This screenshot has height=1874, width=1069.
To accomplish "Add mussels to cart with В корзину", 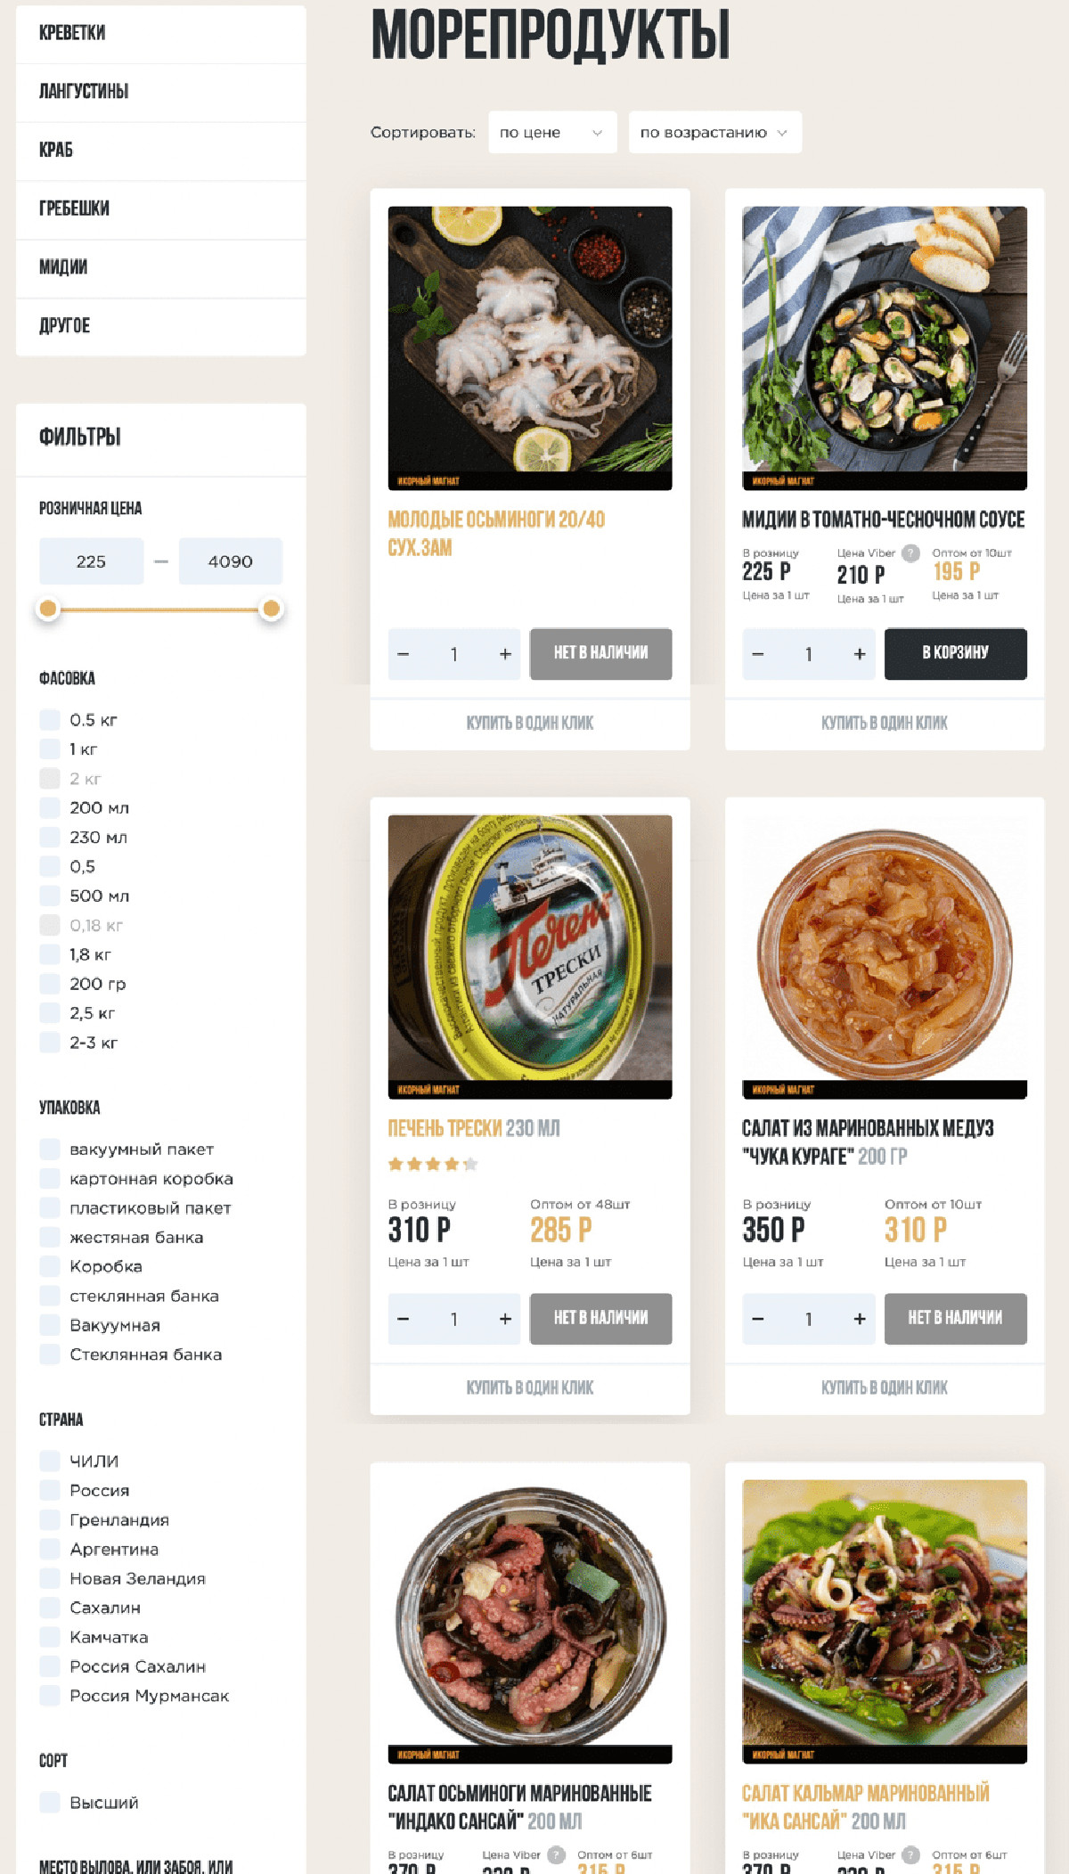I will pyautogui.click(x=955, y=654).
